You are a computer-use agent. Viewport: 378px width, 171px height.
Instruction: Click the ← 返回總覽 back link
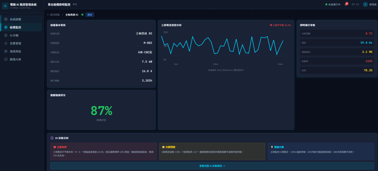[x=53, y=15]
